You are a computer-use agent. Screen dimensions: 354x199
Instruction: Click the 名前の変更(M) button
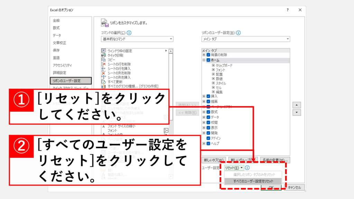(275, 160)
